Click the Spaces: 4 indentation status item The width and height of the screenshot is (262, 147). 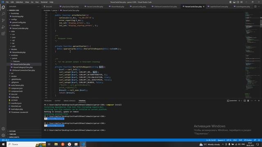[x=221, y=140]
